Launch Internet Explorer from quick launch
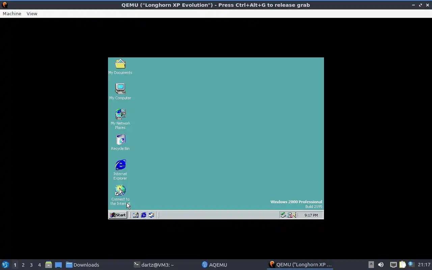This screenshot has height=270, width=432. pyautogui.click(x=143, y=215)
